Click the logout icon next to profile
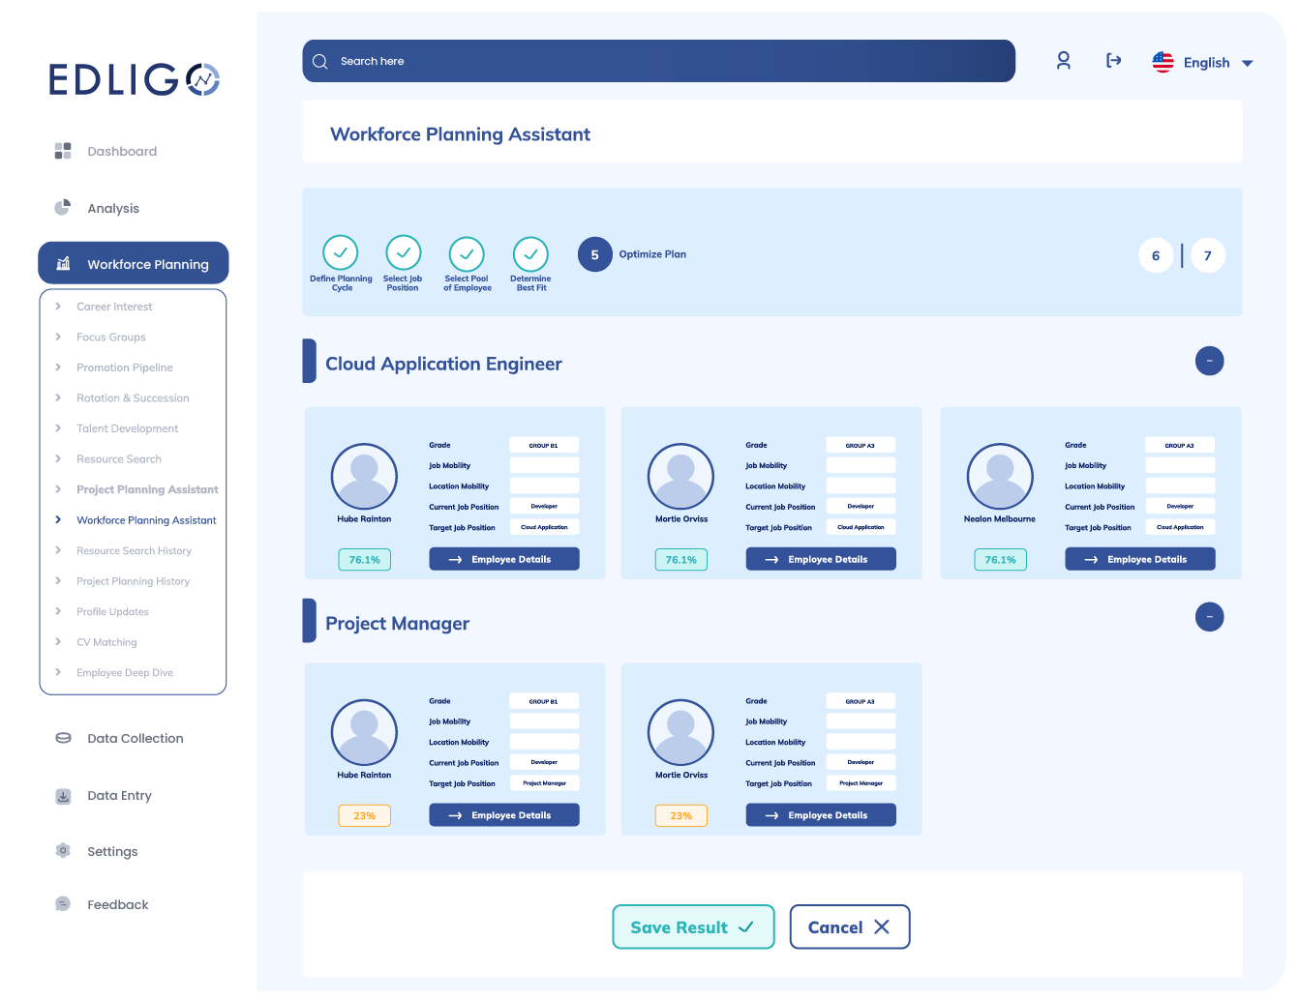Viewport: 1299px width, 1000px height. click(x=1114, y=61)
